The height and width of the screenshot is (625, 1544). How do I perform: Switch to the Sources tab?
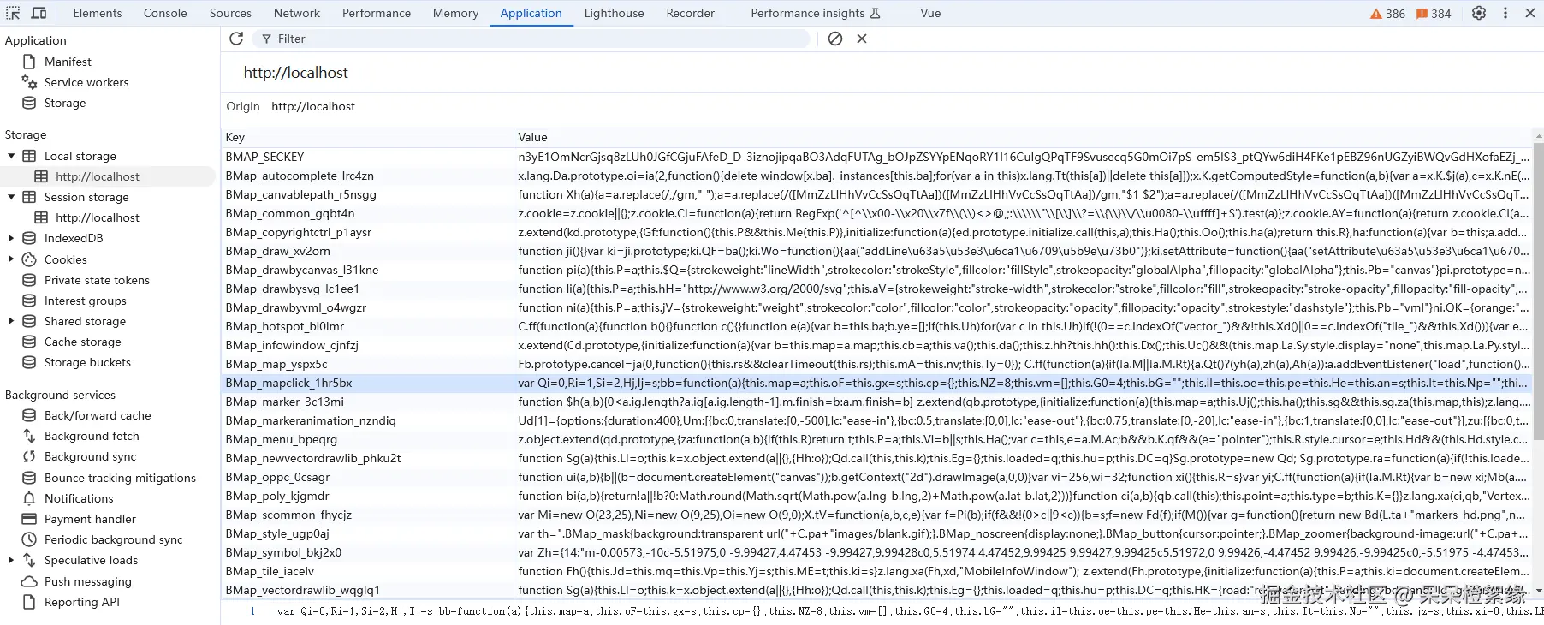click(x=230, y=13)
